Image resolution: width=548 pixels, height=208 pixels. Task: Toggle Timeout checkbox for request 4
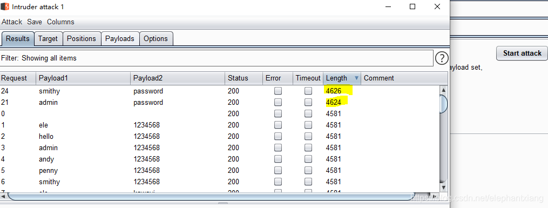pyautogui.click(x=308, y=159)
